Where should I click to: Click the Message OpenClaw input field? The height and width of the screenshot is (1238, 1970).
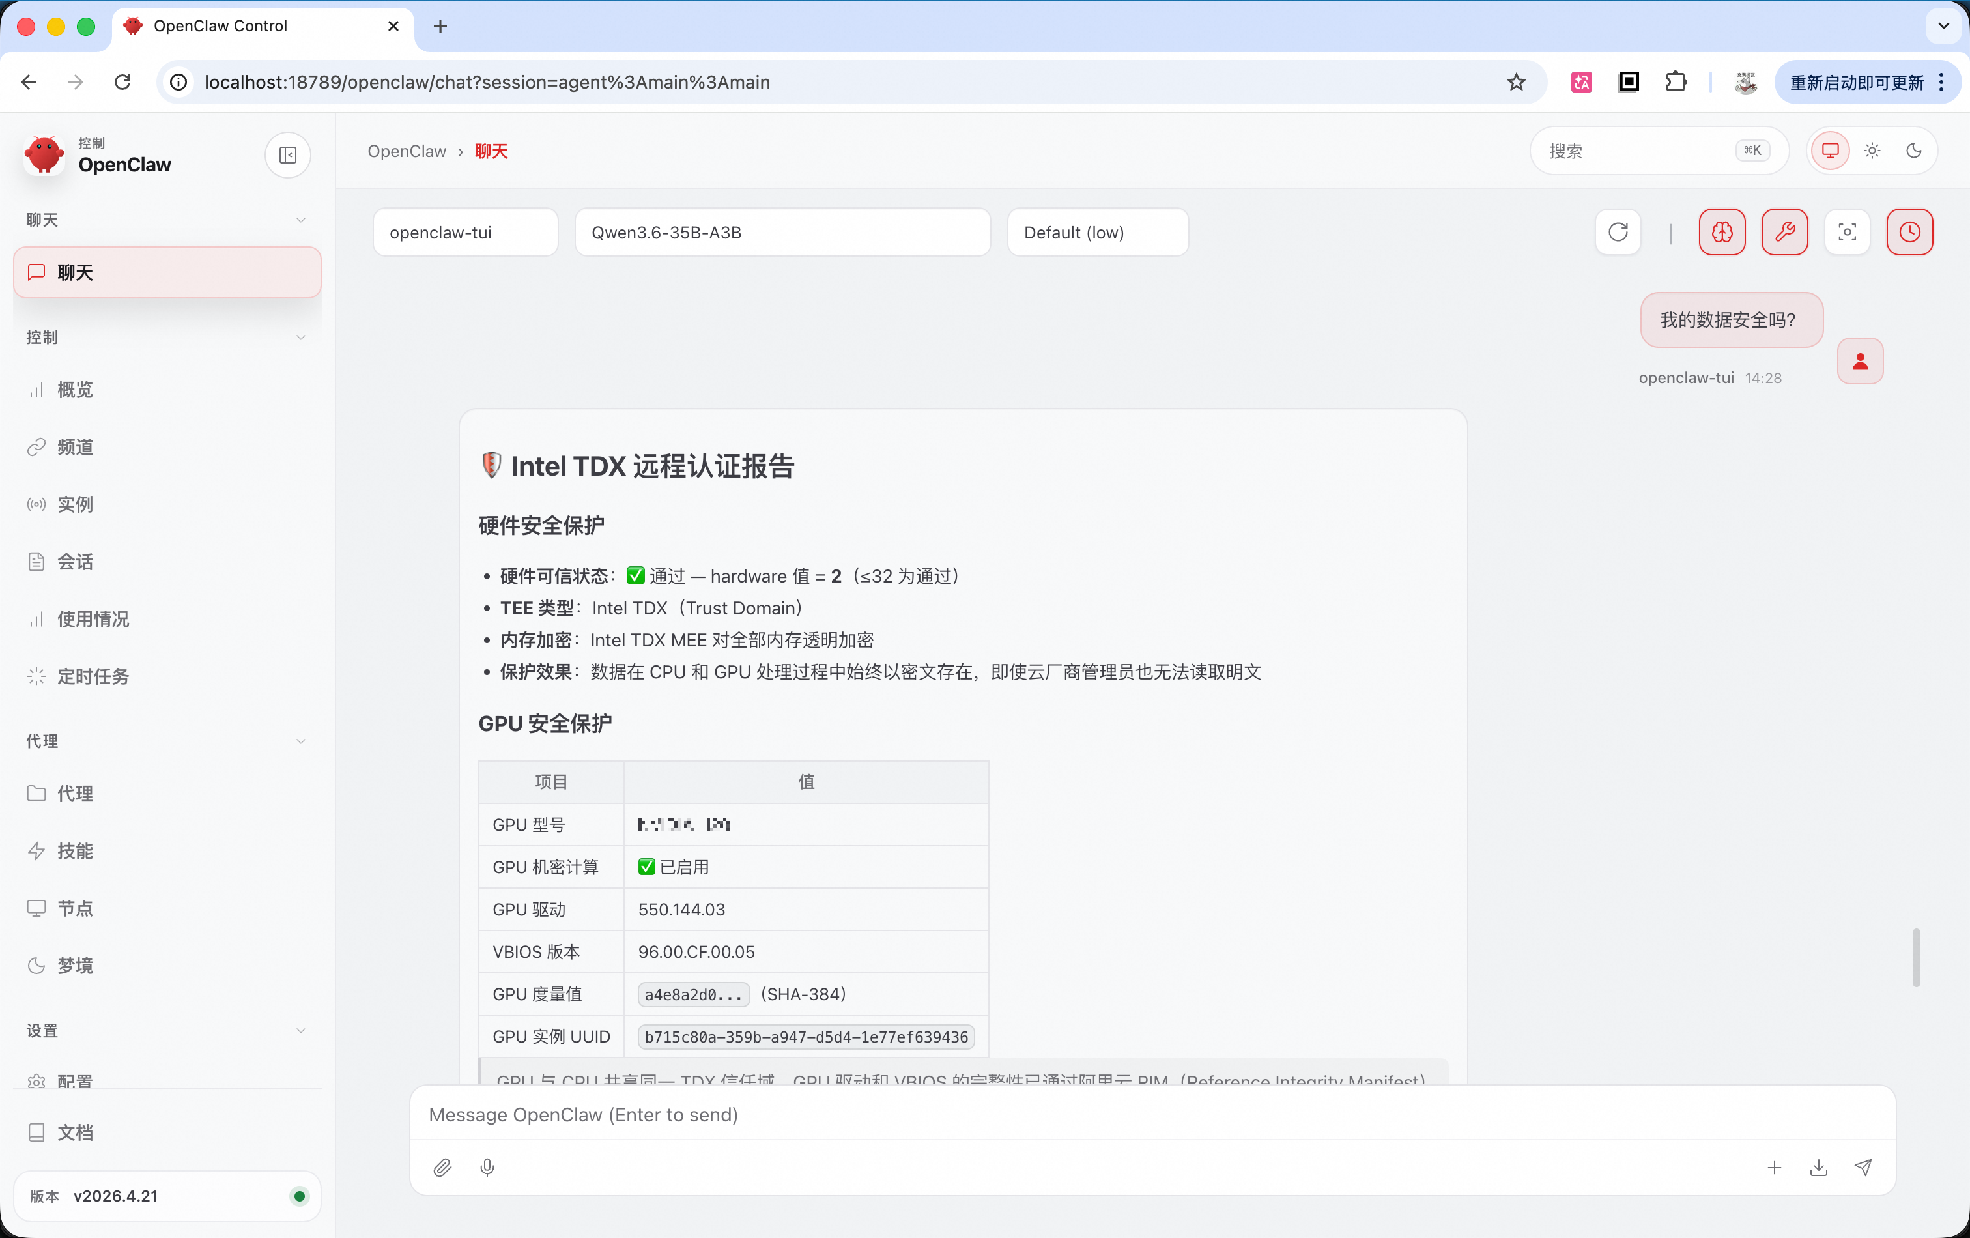click(1152, 1114)
